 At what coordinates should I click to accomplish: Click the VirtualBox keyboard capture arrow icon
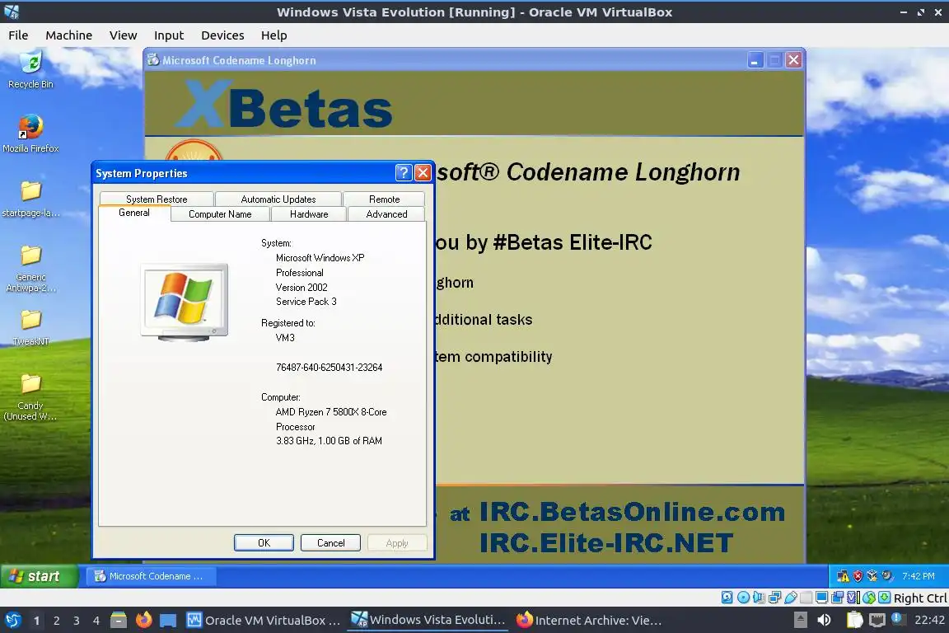coord(884,598)
